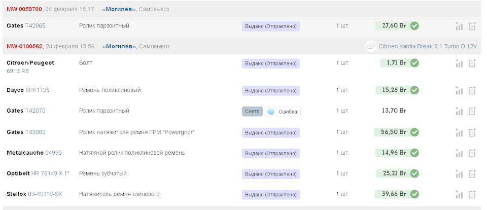The height and width of the screenshot is (210, 487).
Task: Click green checkmark next to 56,50 Br
Action: click(414, 132)
